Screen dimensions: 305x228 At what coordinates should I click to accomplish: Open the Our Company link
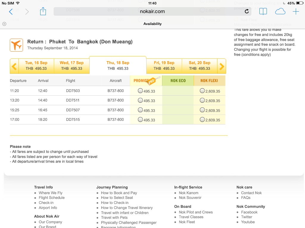pos(50,222)
